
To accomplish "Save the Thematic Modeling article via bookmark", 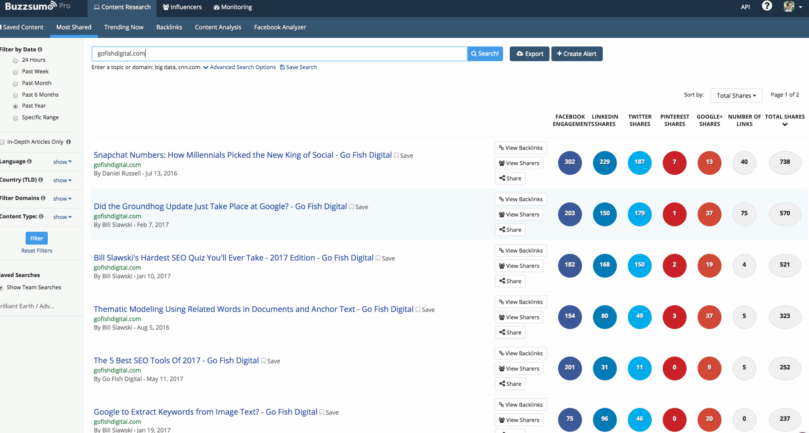I will click(425, 310).
